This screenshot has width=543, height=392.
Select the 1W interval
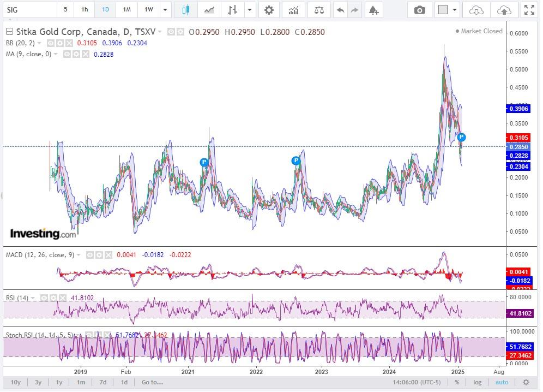click(149, 10)
